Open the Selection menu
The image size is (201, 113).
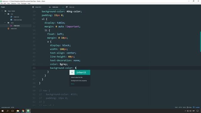click(14, 3)
